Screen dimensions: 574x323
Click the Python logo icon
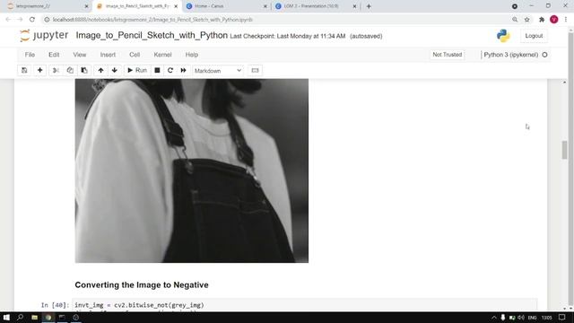click(503, 36)
